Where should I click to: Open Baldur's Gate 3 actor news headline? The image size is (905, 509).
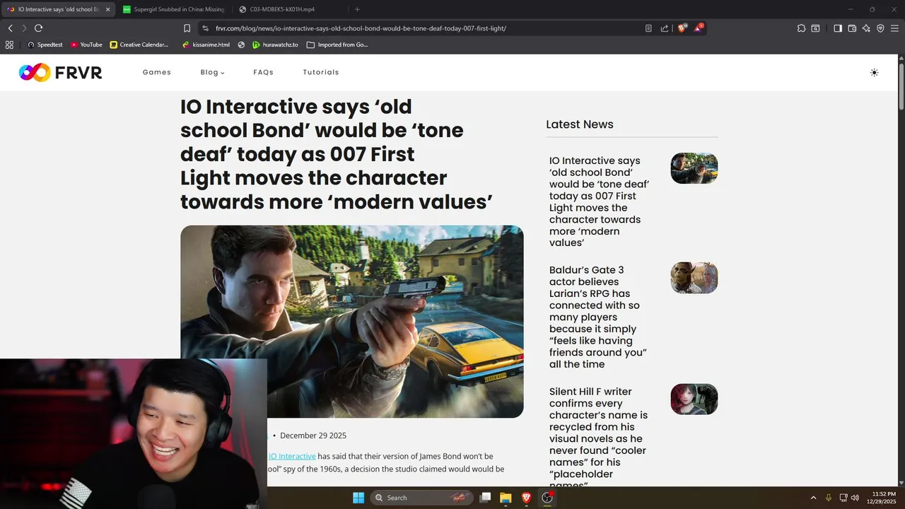point(597,317)
